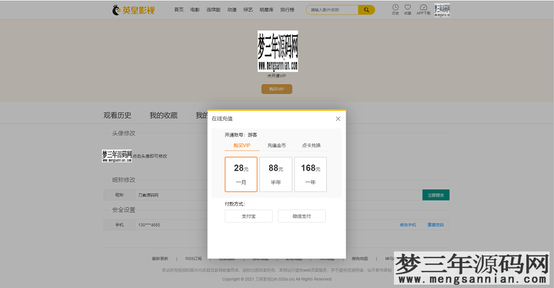
Task: Choose the 28元 一月 plan
Action: click(x=241, y=174)
